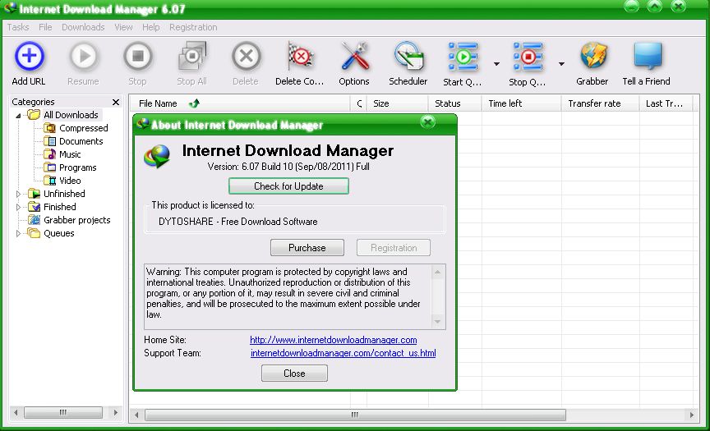Expand the Finished category

[x=18, y=207]
